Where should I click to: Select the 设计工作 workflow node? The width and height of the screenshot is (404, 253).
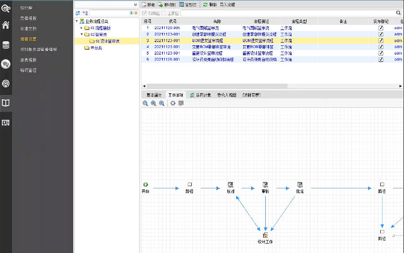(x=265, y=235)
